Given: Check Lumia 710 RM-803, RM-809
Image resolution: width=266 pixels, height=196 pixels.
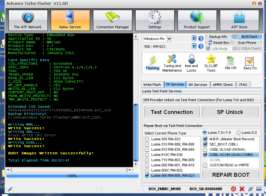Looking at the screenshot, I should (147, 160).
